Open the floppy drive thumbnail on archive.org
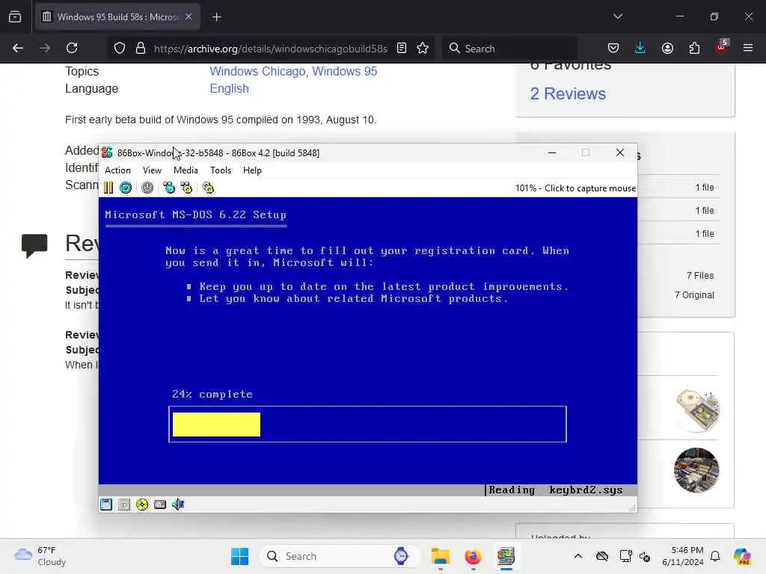 tap(696, 410)
